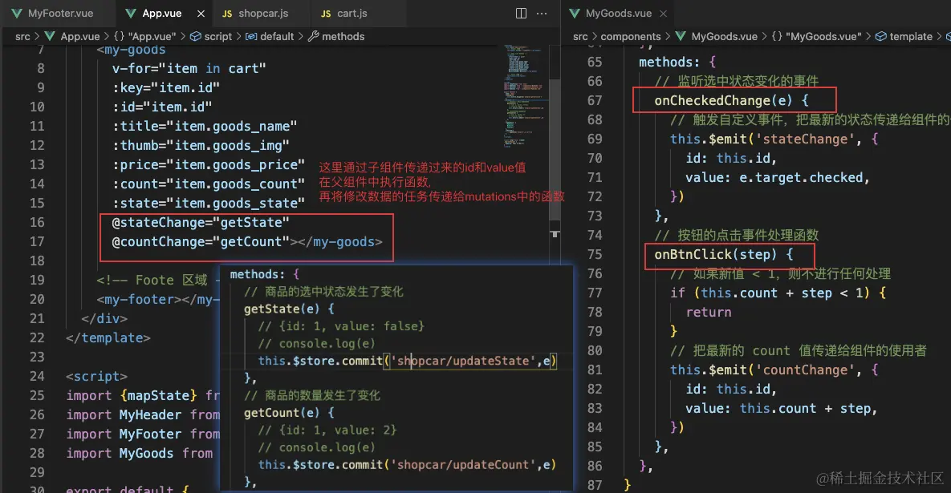Viewport: 951px width, 493px height.
Task: Open the methods breadcrumb segment
Action: point(343,36)
